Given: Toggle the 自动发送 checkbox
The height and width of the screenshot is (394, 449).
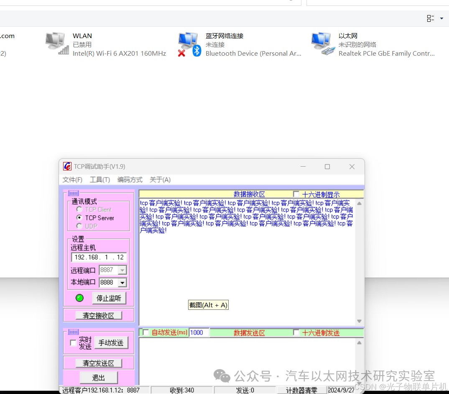Looking at the screenshot, I should click(145, 332).
